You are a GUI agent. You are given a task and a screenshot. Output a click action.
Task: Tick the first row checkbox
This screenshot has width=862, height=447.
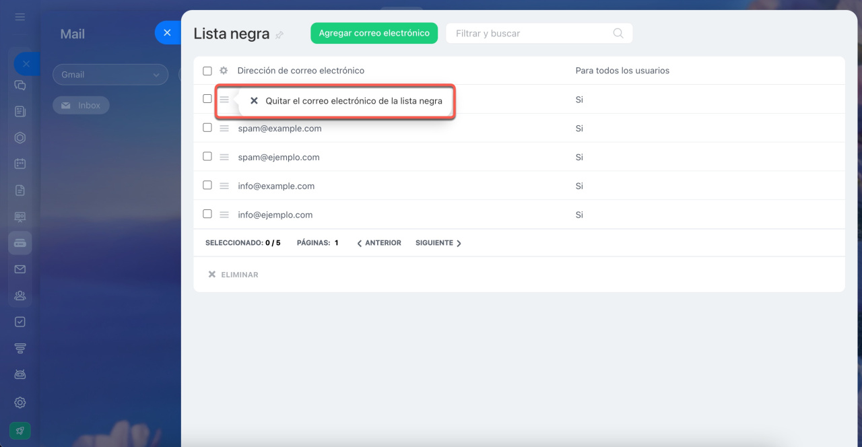(x=207, y=98)
